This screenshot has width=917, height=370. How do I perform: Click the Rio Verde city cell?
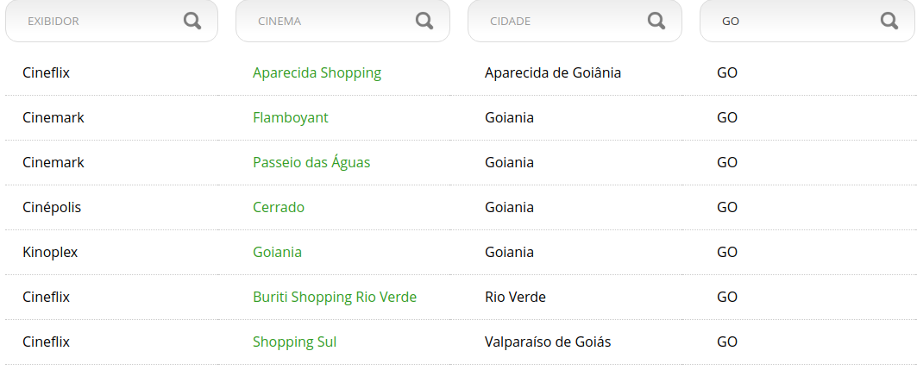tap(515, 298)
